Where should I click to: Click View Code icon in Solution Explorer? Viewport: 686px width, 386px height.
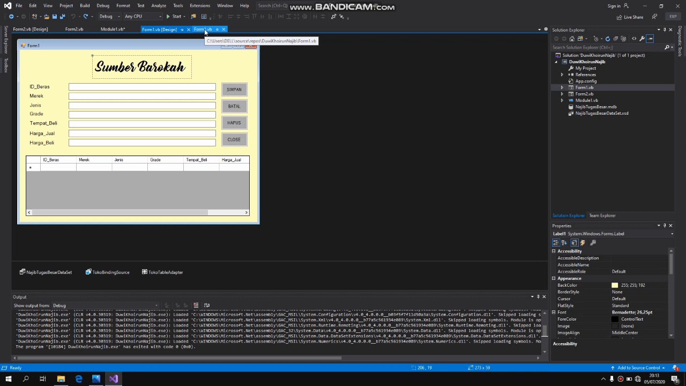634,39
